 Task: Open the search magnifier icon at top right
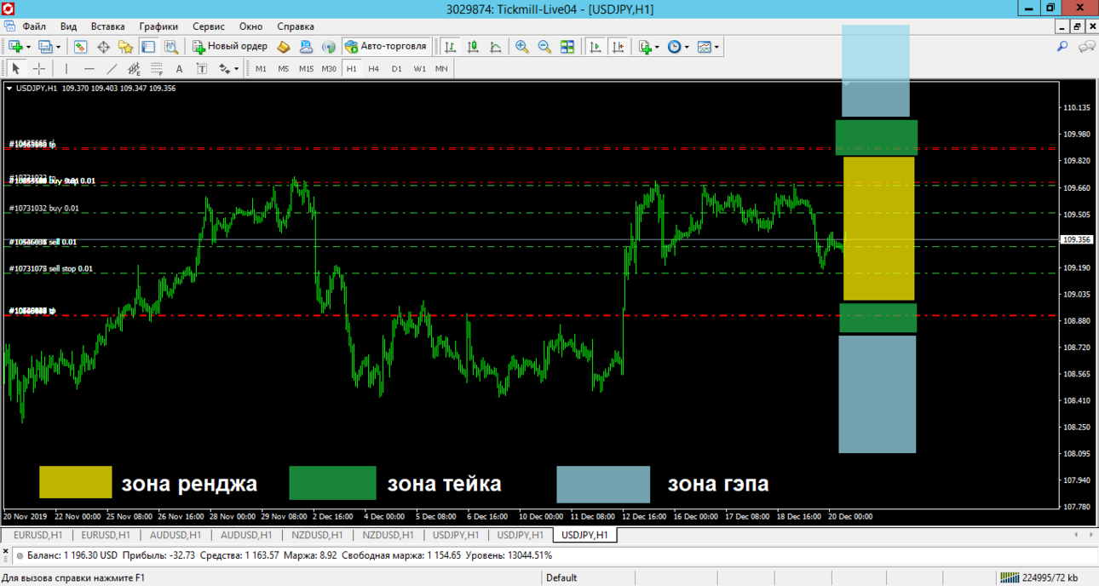(1062, 47)
